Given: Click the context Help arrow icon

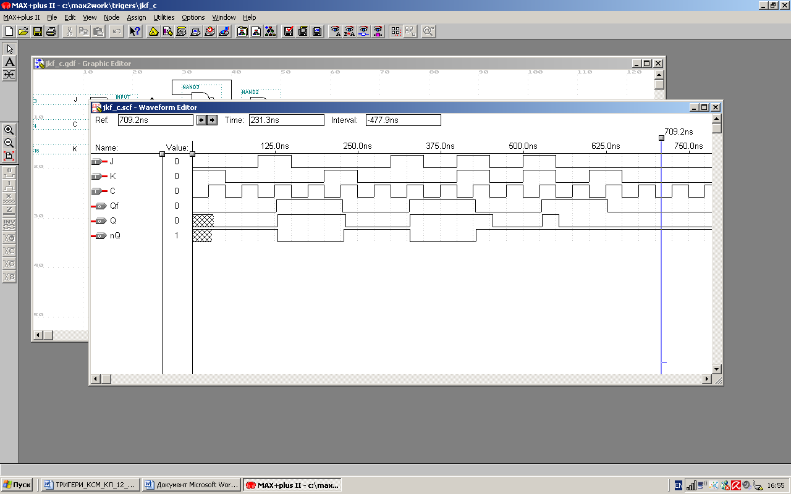Looking at the screenshot, I should coord(135,31).
